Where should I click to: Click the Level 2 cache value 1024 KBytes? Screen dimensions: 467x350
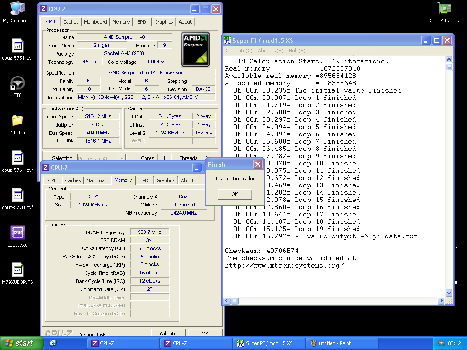(x=170, y=133)
